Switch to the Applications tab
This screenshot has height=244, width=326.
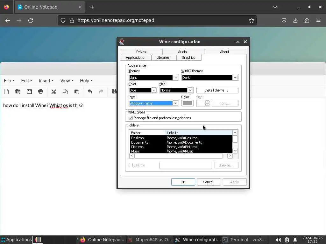click(x=135, y=58)
